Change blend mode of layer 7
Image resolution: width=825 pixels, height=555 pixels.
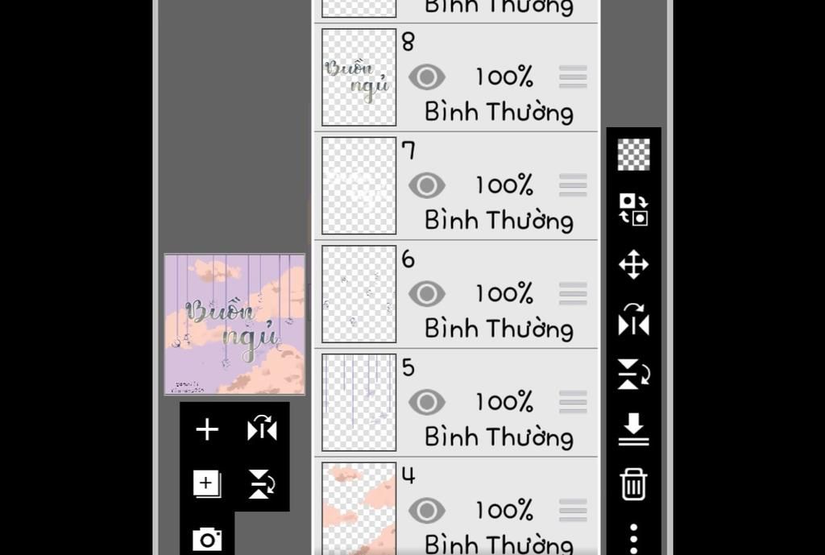click(x=499, y=220)
